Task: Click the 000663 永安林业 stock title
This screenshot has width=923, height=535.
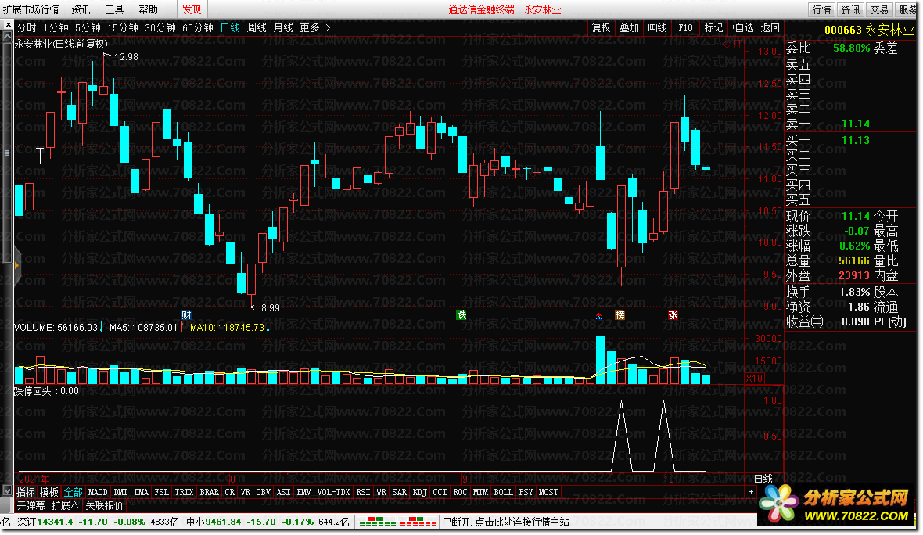Action: pyautogui.click(x=869, y=30)
